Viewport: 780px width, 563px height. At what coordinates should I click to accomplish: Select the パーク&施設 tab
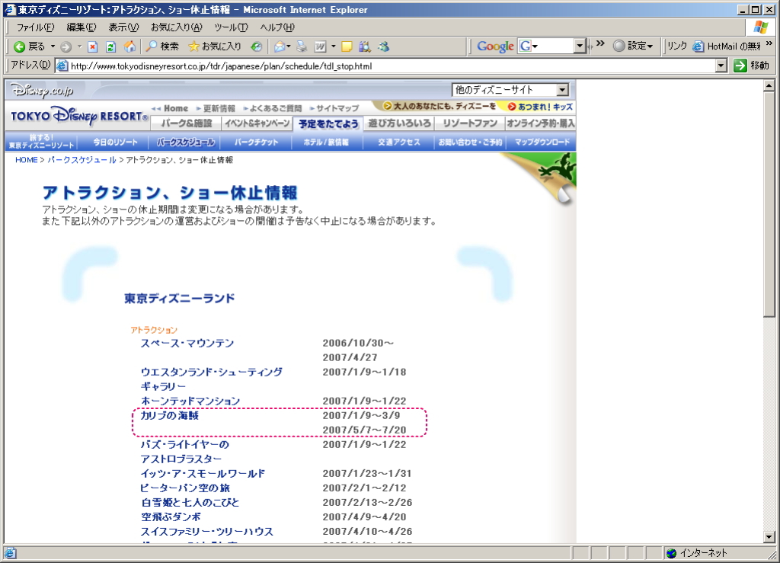(x=186, y=123)
